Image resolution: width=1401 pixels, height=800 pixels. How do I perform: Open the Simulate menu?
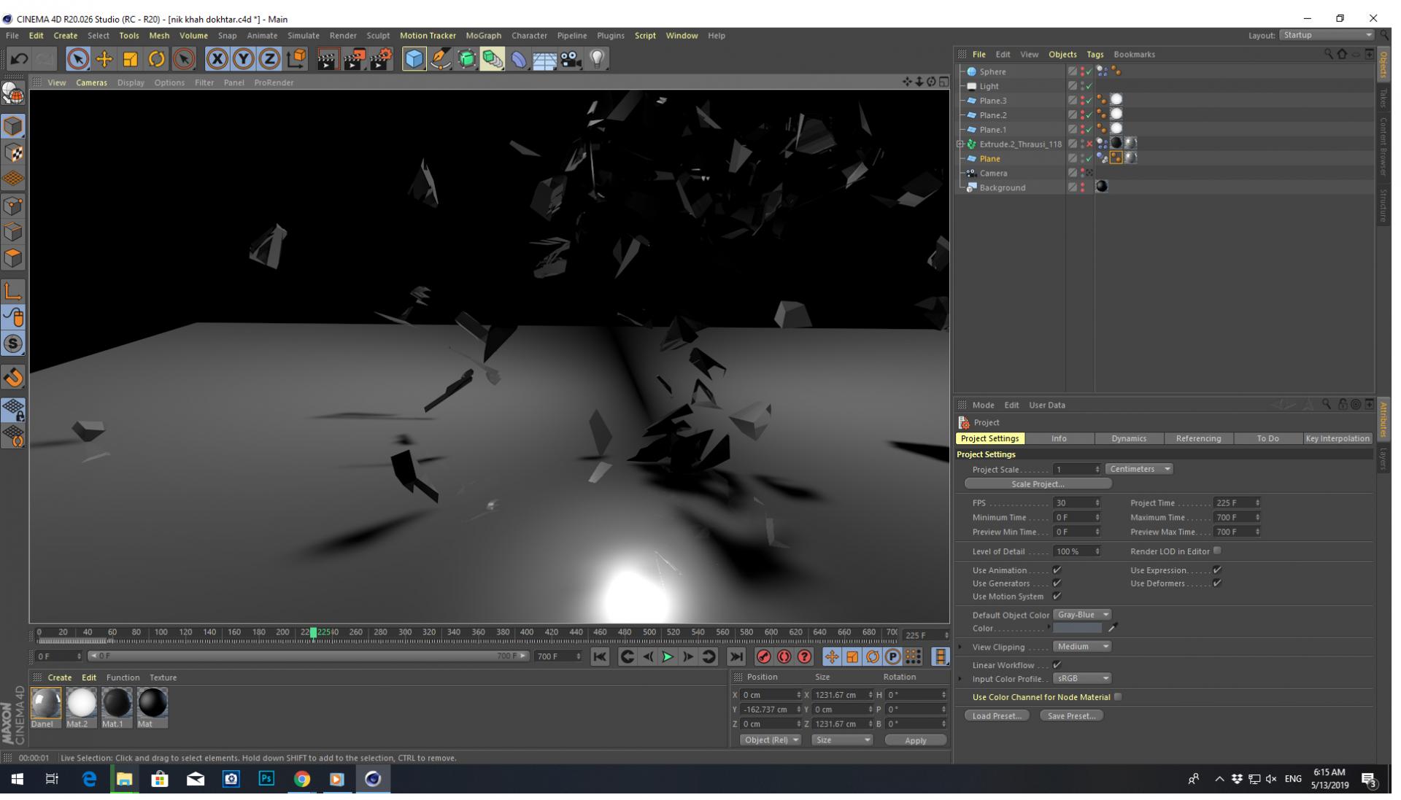pyautogui.click(x=304, y=36)
